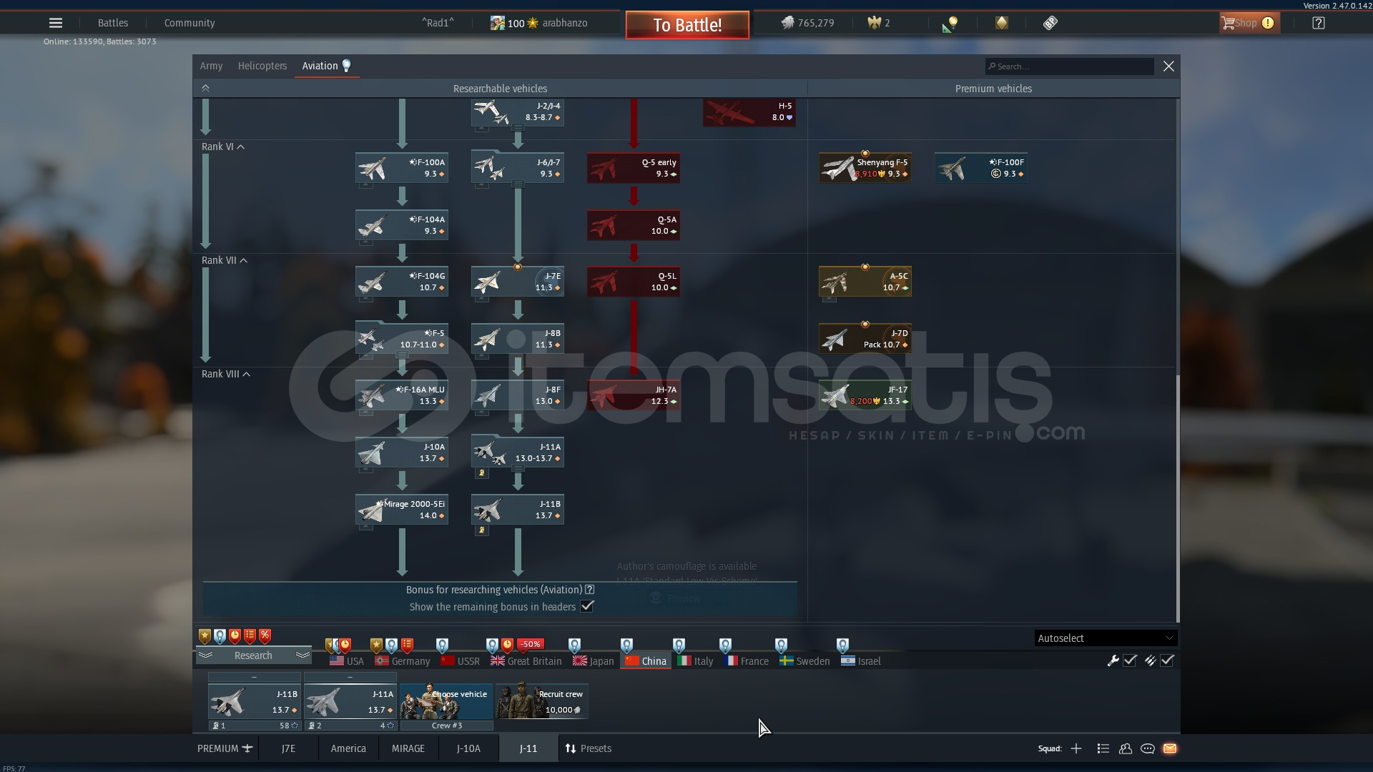The image size is (1373, 772).
Task: Click the Silver Lions balance icon
Action: [x=787, y=23]
